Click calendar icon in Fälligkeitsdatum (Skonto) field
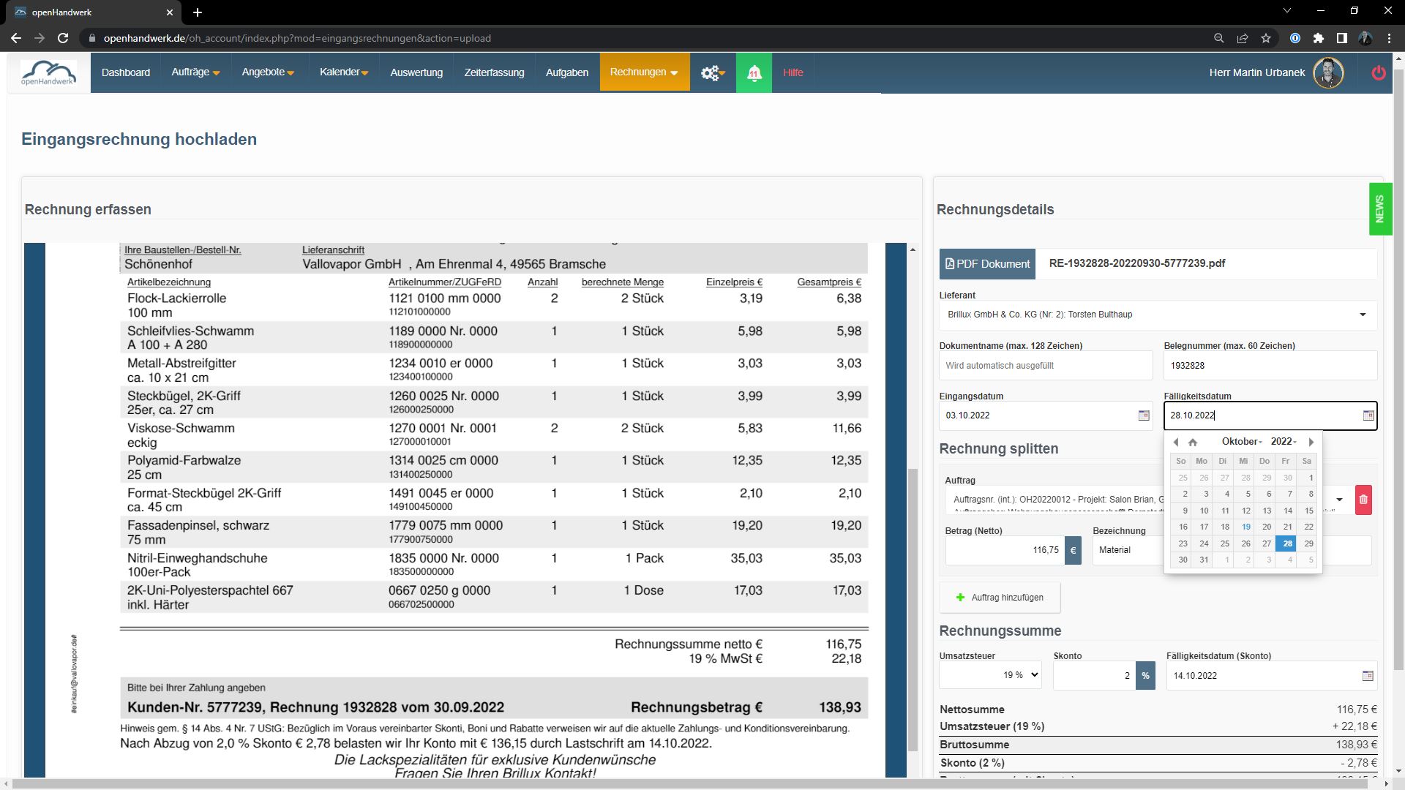1405x790 pixels. [1367, 676]
